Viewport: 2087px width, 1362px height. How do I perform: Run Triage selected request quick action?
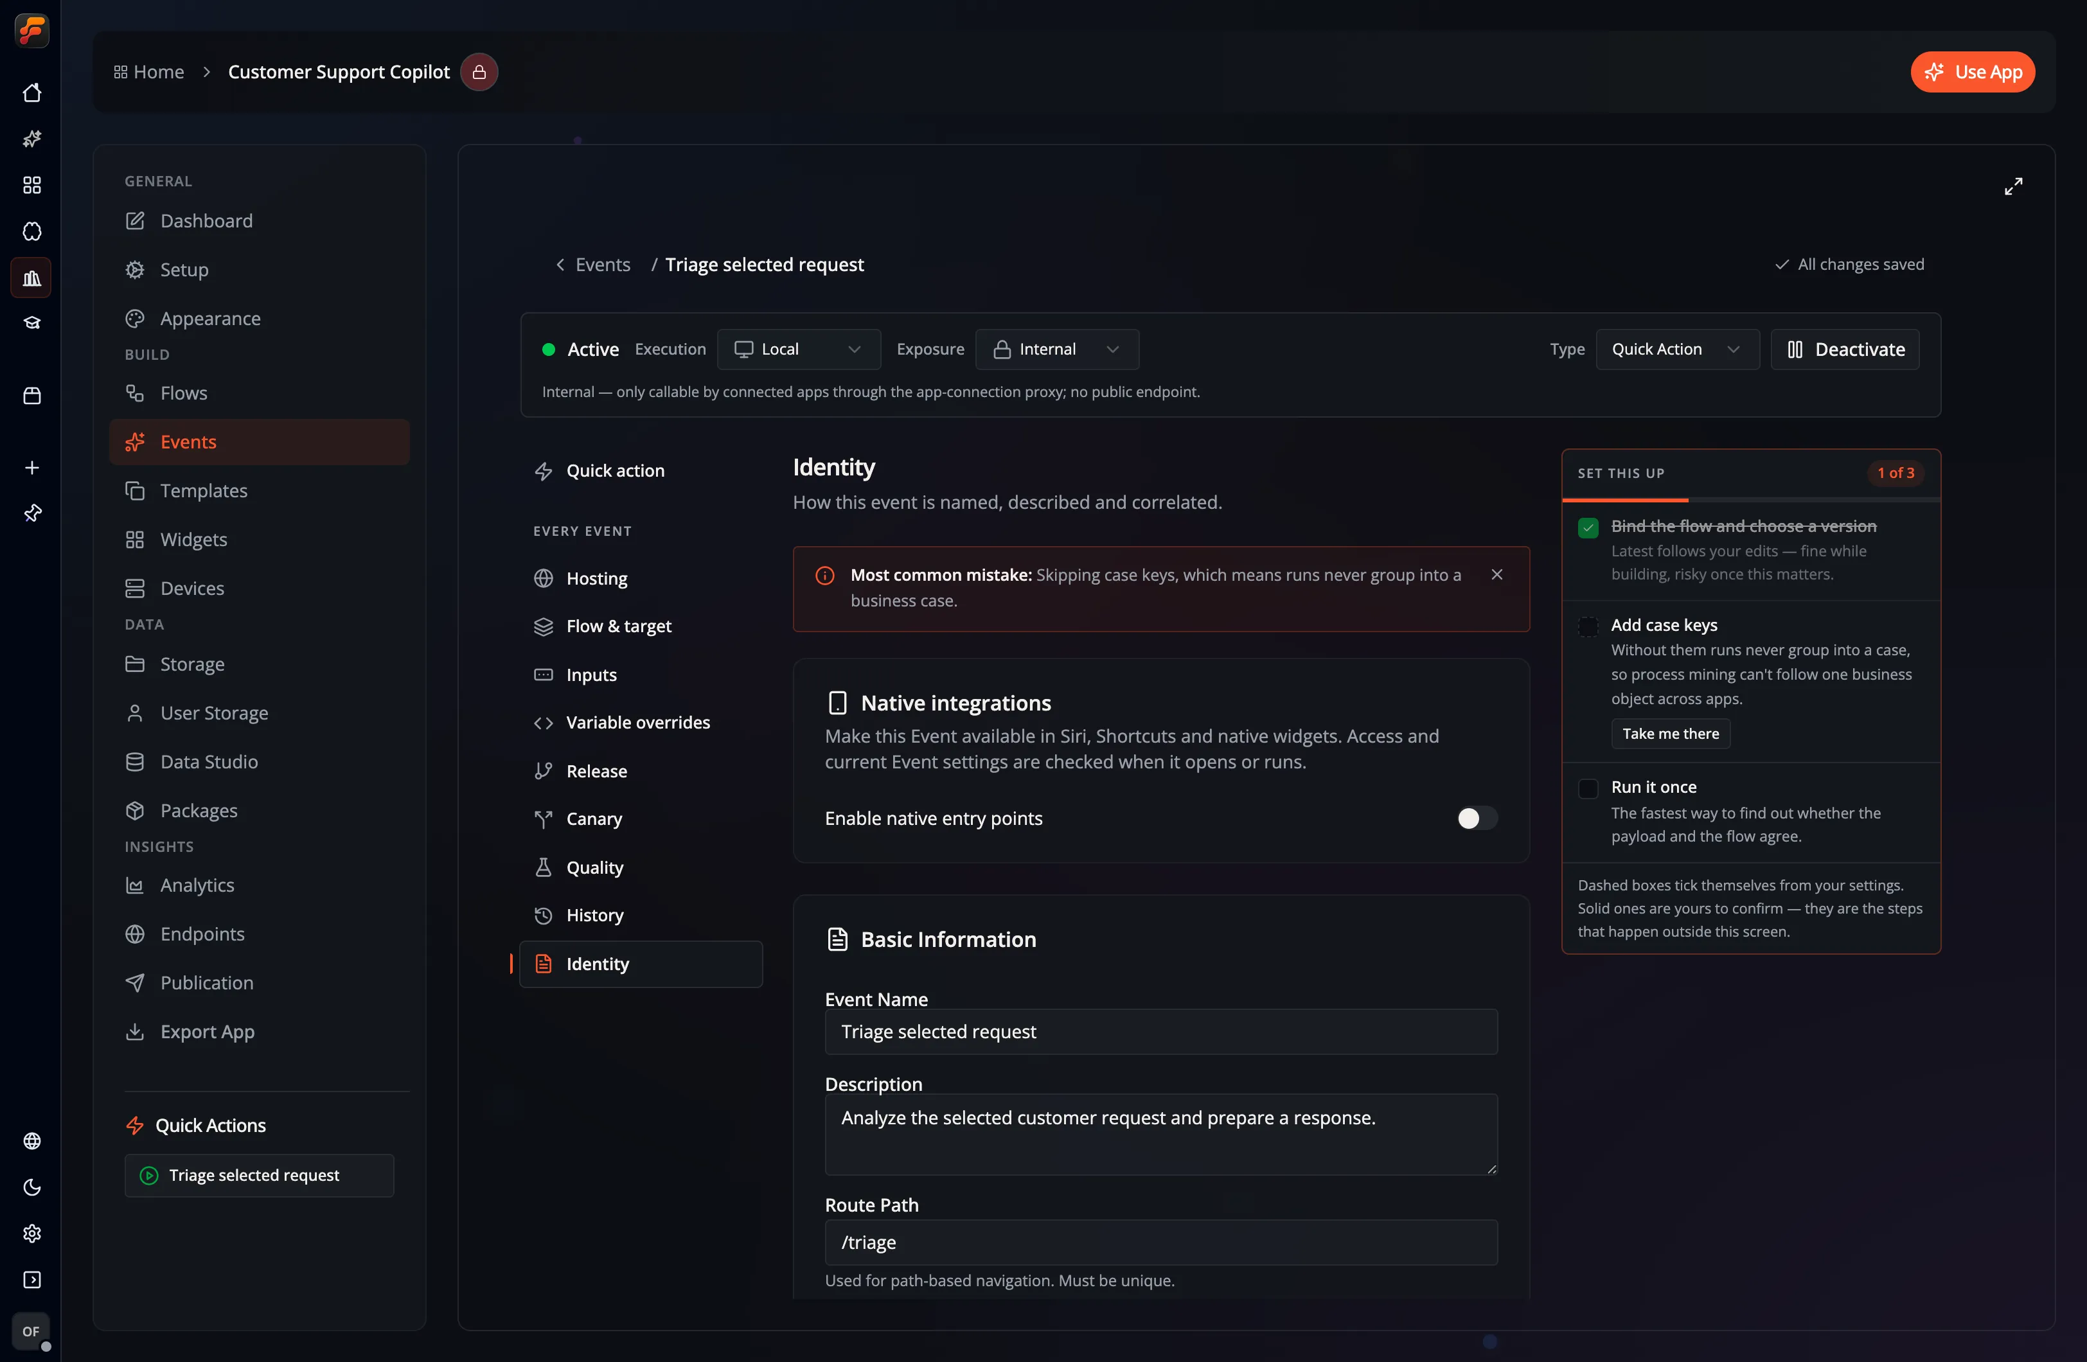click(x=259, y=1175)
